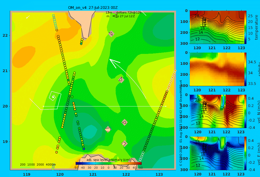Click the latitude label 22 on main map

tap(5, 35)
